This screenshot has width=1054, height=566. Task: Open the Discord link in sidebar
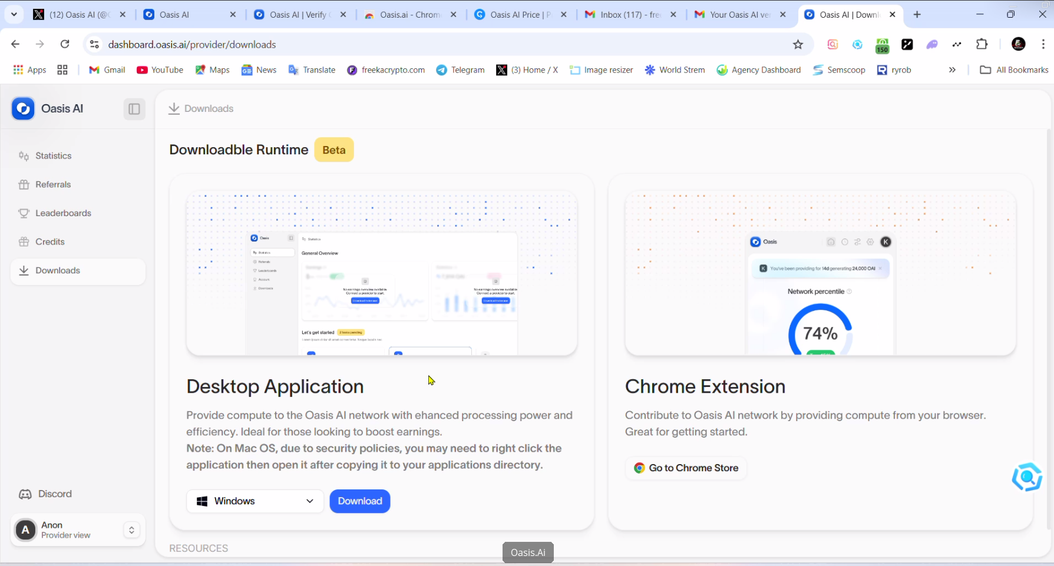coord(45,494)
